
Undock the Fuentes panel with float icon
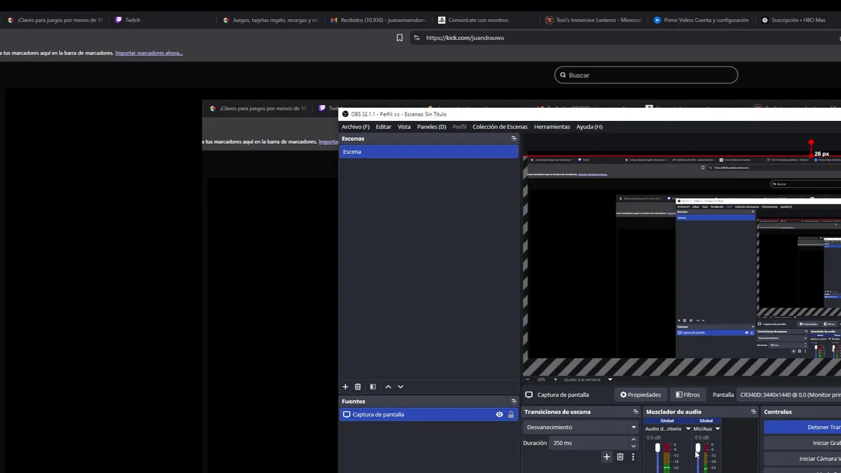click(514, 401)
